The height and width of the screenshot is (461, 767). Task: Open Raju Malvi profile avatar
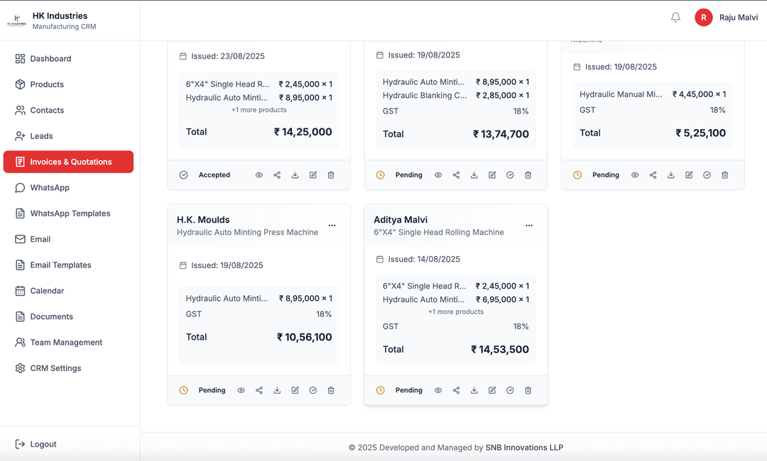point(703,18)
